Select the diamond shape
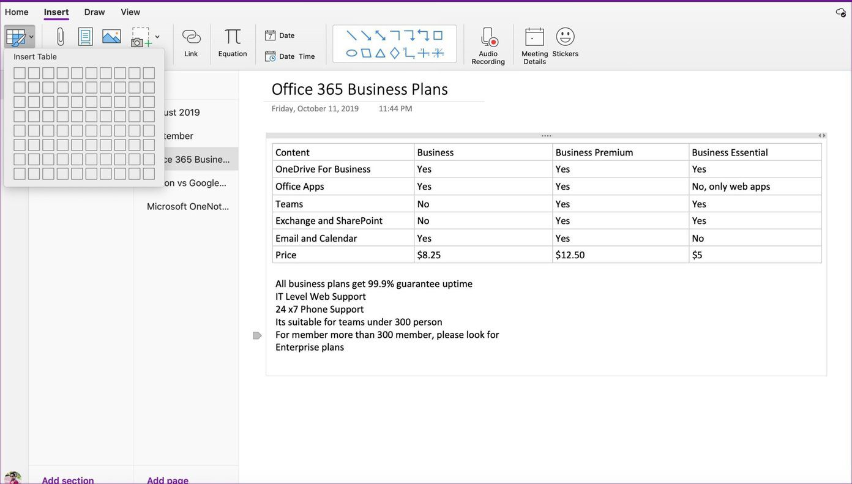The width and height of the screenshot is (852, 484). (395, 53)
